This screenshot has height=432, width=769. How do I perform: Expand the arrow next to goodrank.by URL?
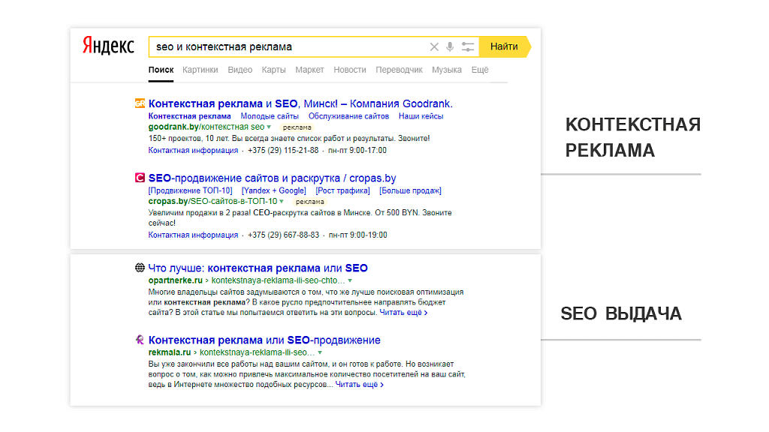pyautogui.click(x=269, y=127)
